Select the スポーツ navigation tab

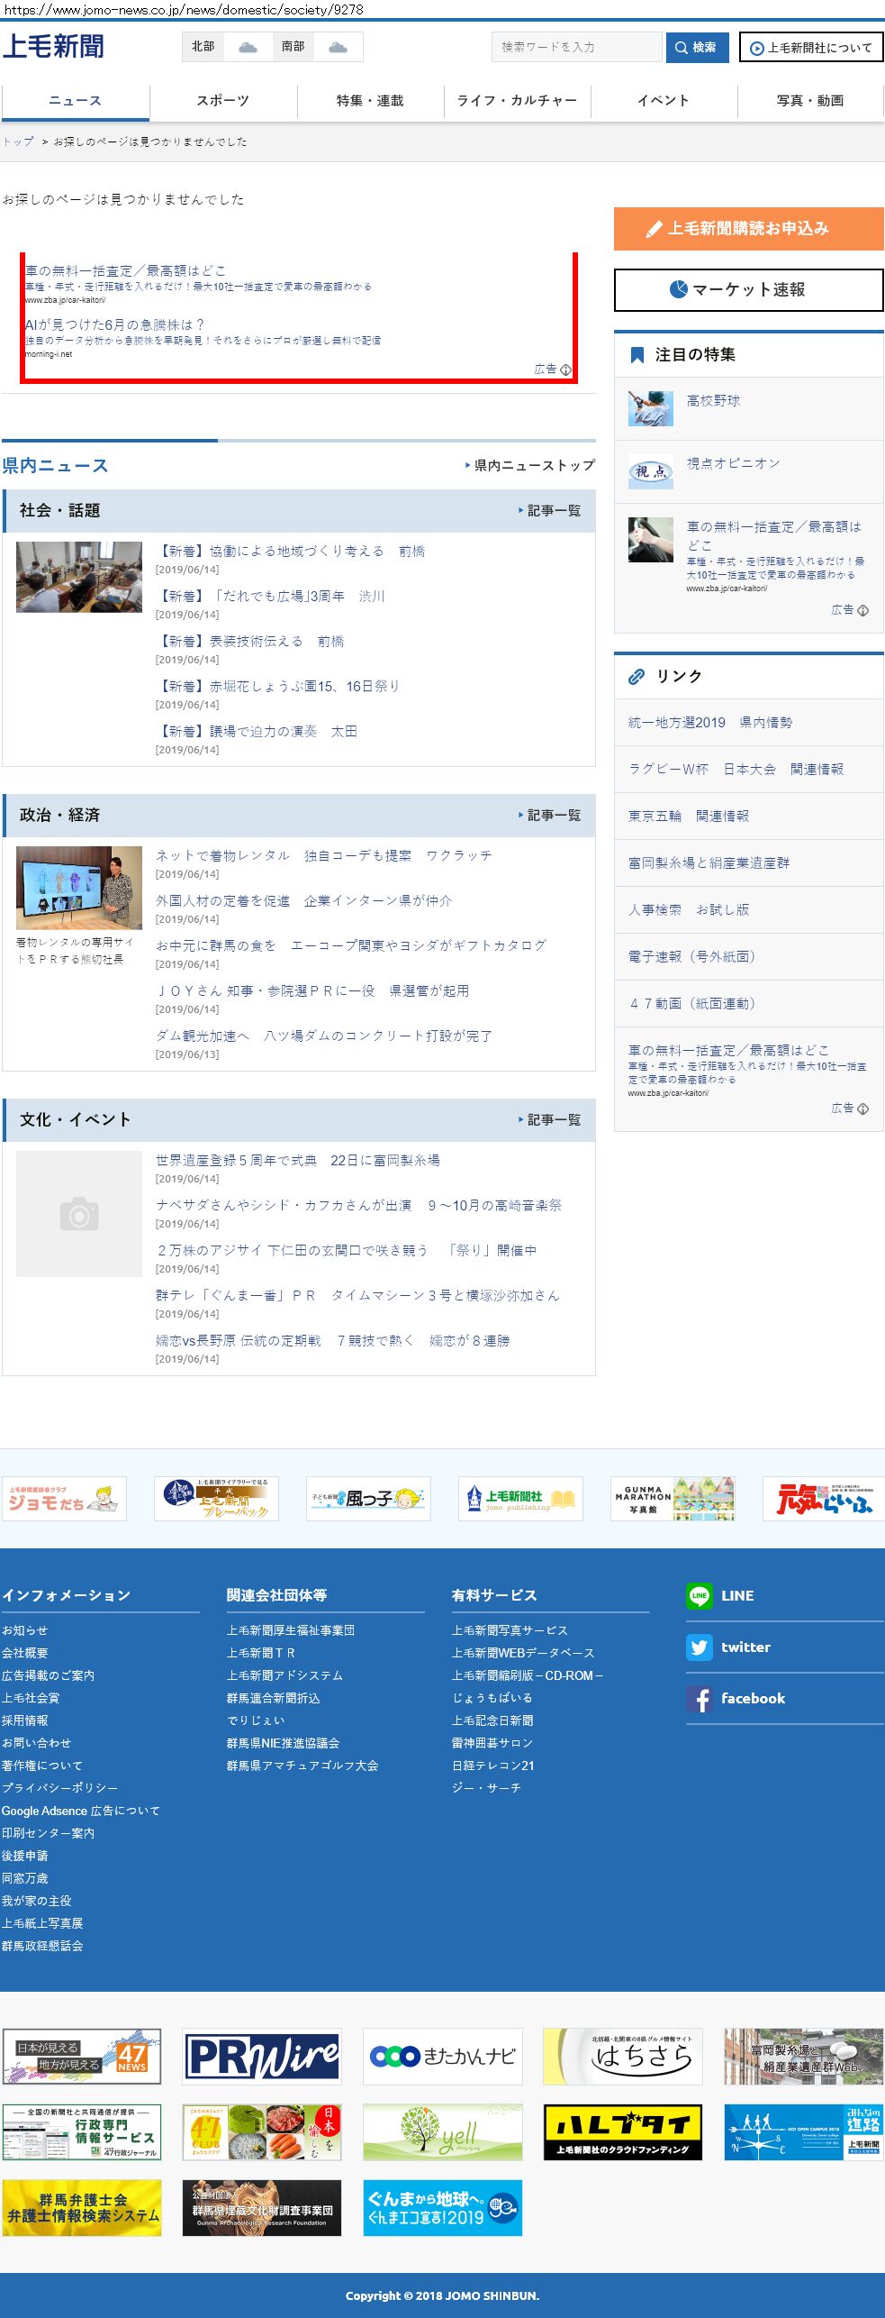(x=222, y=101)
